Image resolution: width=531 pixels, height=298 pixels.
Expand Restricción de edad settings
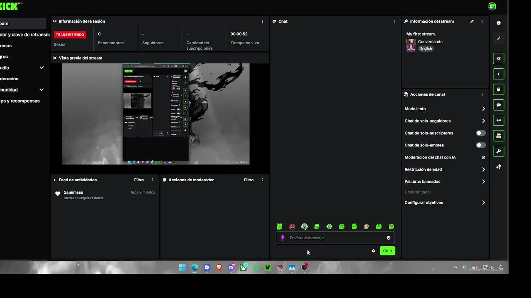[x=484, y=169]
